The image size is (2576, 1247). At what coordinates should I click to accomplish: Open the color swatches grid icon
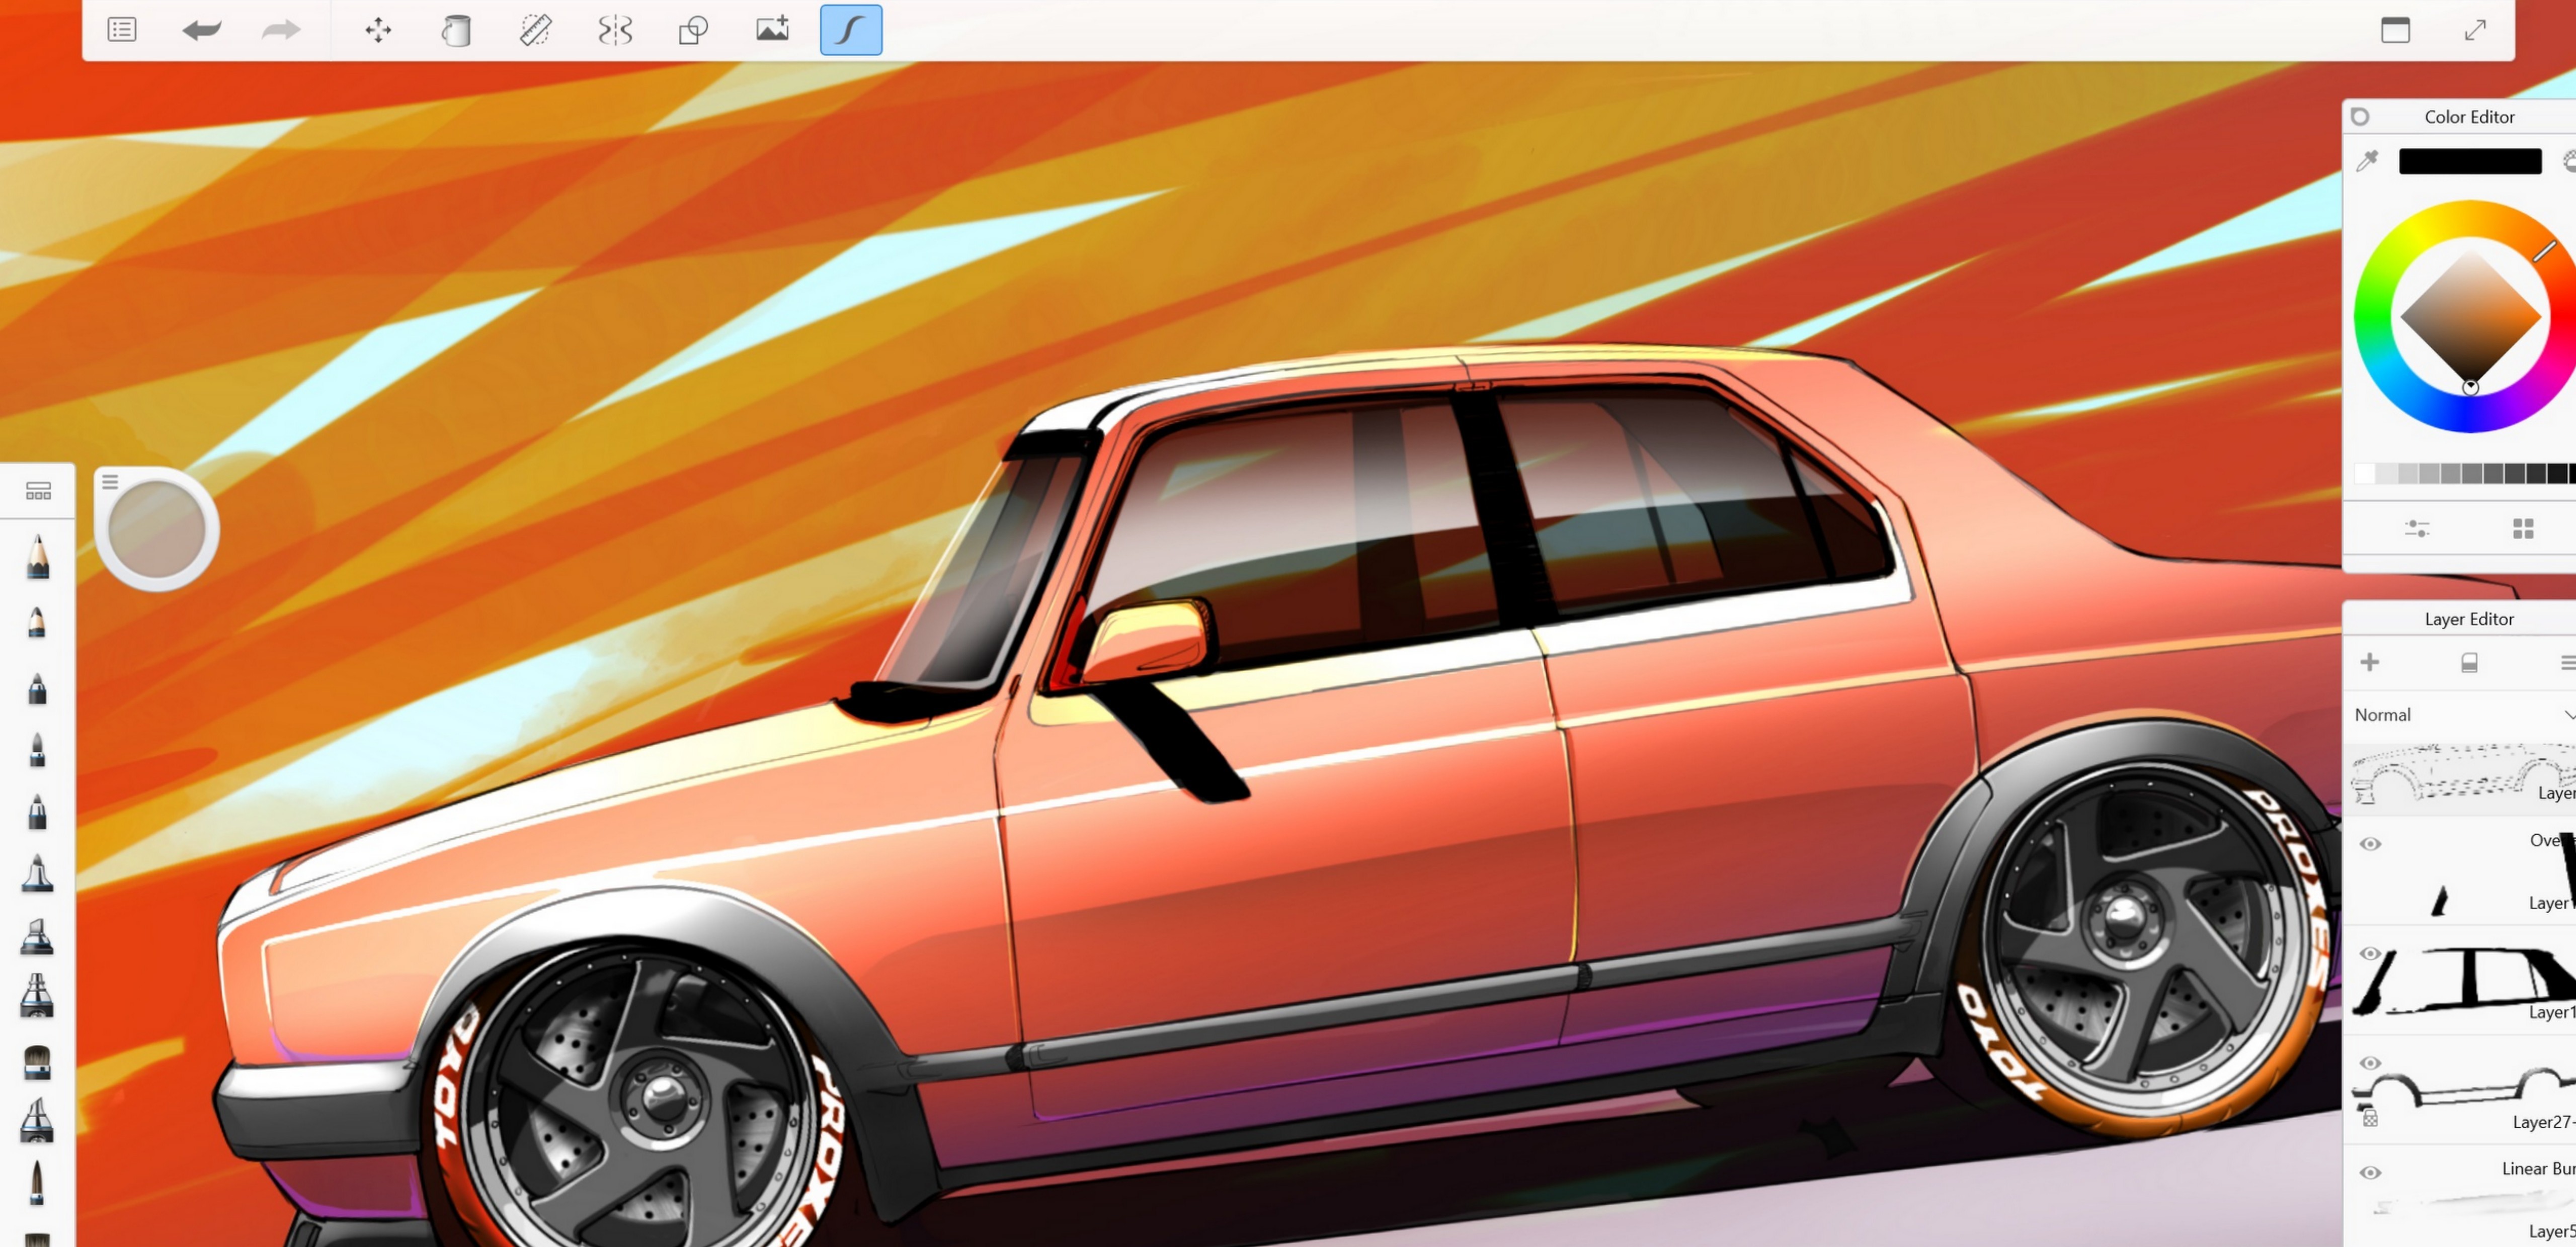pyautogui.click(x=2523, y=527)
